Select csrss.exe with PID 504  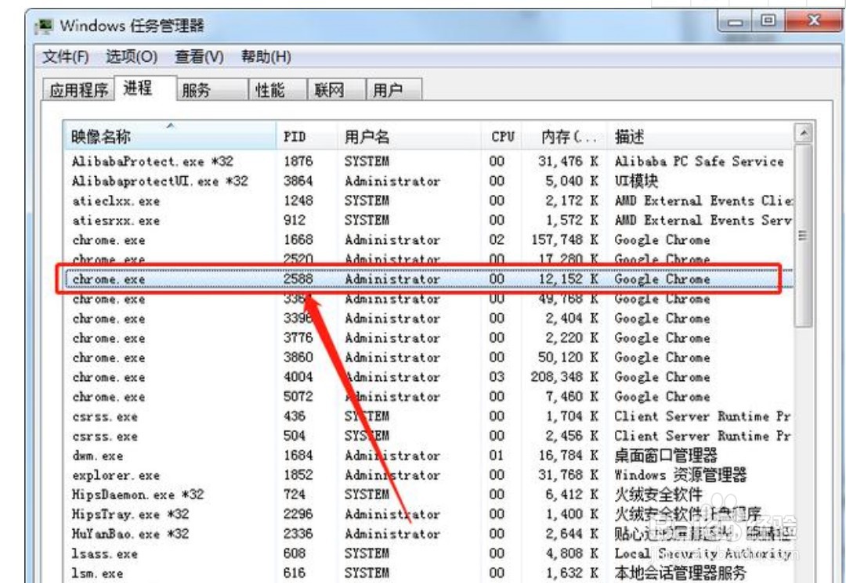[428, 436]
